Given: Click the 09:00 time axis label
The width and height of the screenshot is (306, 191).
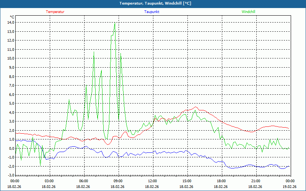Looking at the screenshot, I should coord(118,181).
